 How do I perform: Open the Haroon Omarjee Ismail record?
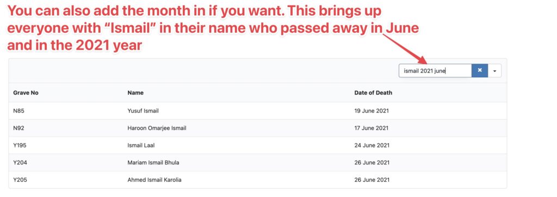(157, 128)
